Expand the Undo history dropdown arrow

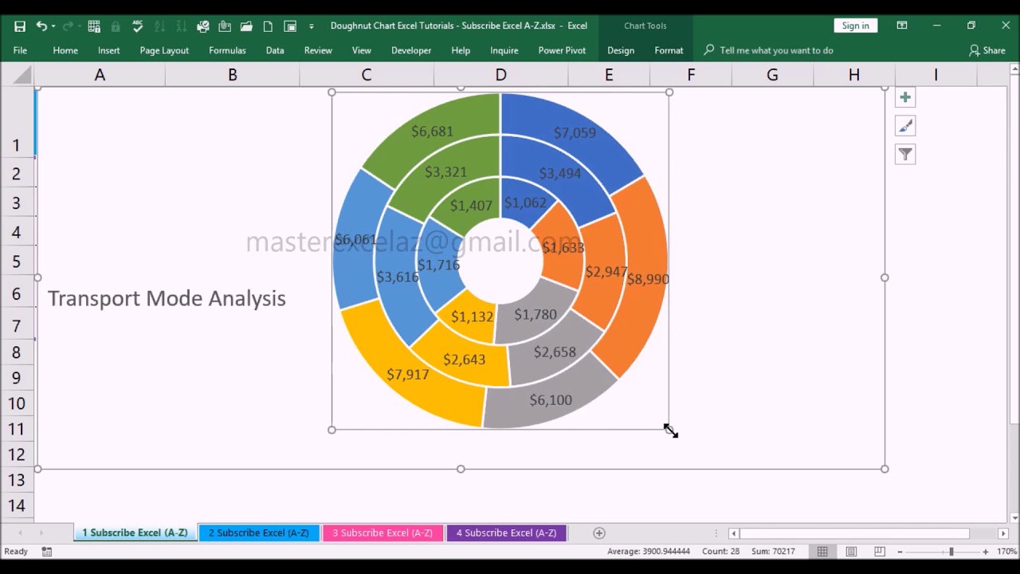tap(53, 26)
